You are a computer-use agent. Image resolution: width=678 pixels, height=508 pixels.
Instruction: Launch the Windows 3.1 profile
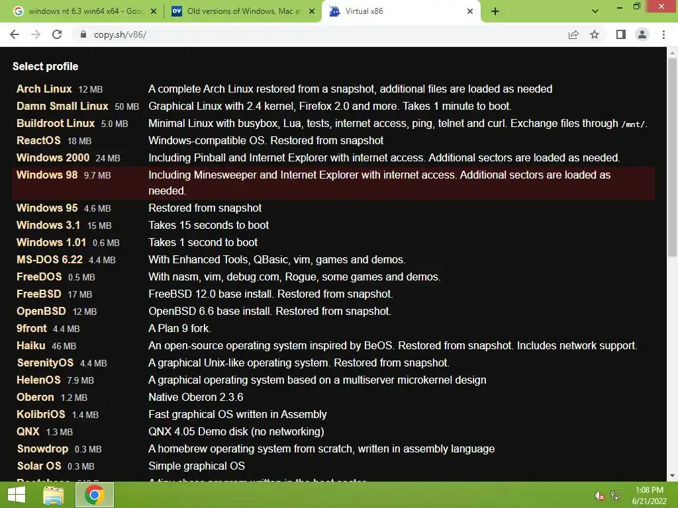(48, 225)
